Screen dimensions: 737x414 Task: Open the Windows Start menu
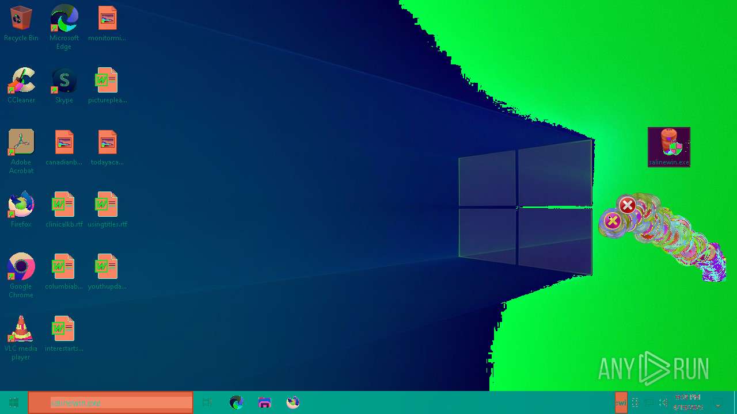[14, 402]
